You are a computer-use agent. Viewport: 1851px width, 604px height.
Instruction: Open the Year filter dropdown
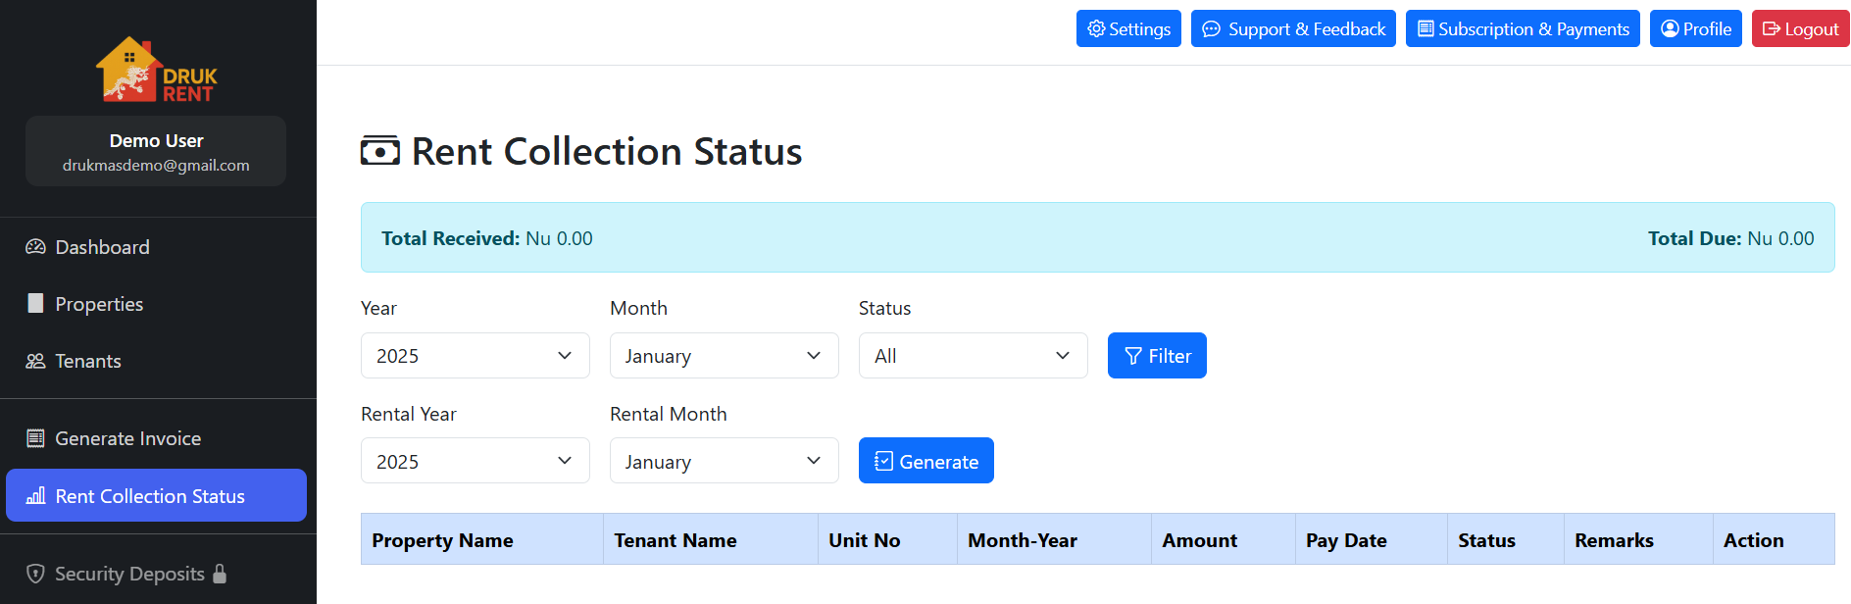click(475, 355)
